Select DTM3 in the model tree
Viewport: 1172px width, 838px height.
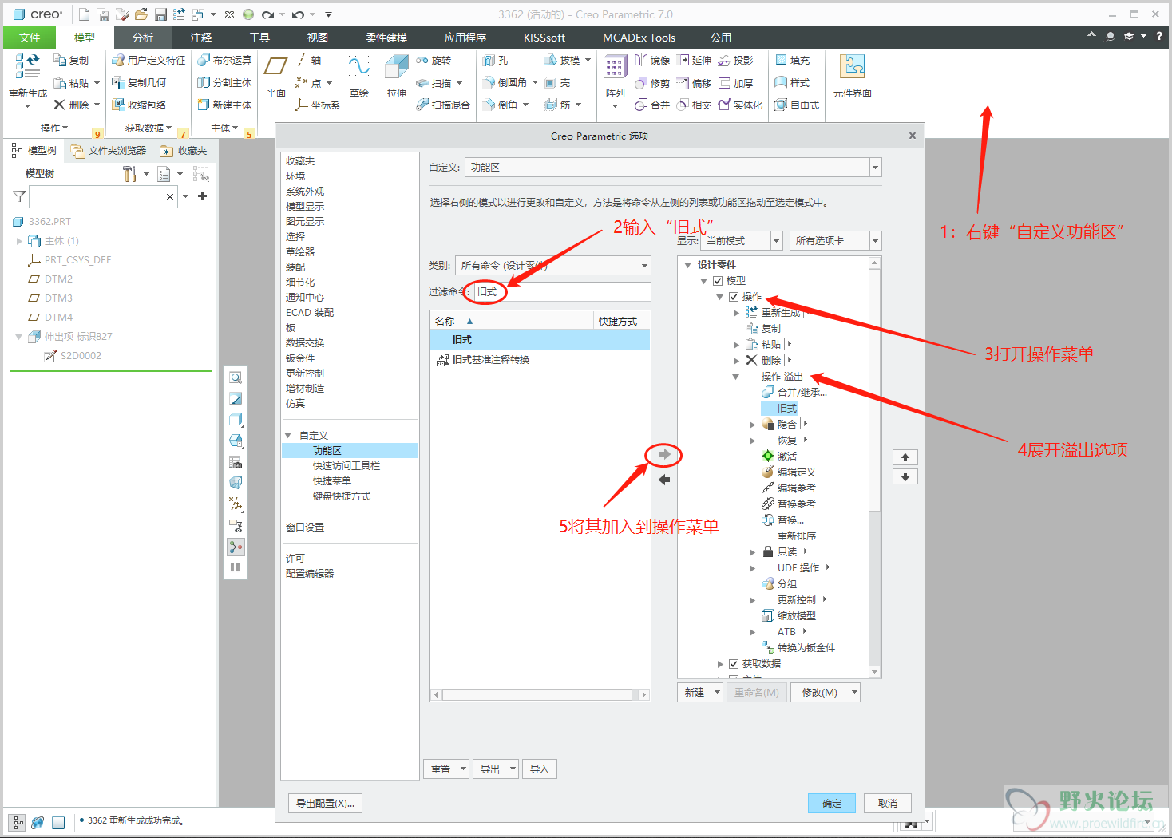click(58, 298)
